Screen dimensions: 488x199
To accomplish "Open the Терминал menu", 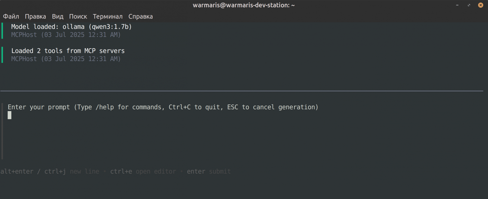I will point(108,17).
